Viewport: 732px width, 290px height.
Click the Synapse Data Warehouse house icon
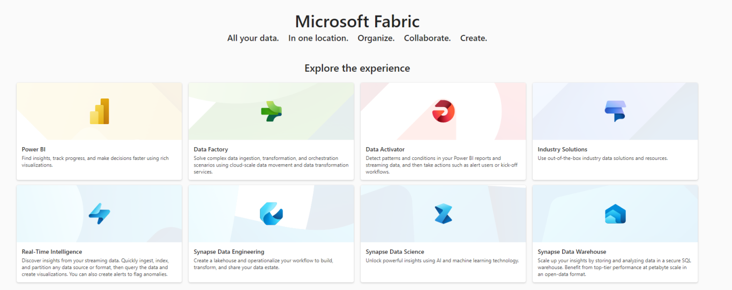pos(615,213)
